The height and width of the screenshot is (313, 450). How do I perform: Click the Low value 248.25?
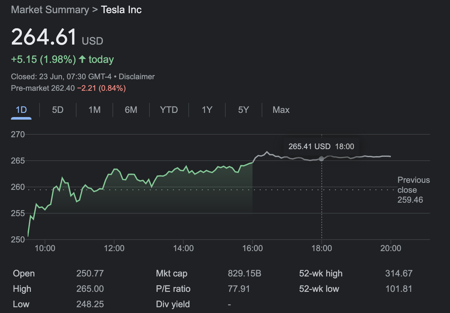pyautogui.click(x=90, y=304)
